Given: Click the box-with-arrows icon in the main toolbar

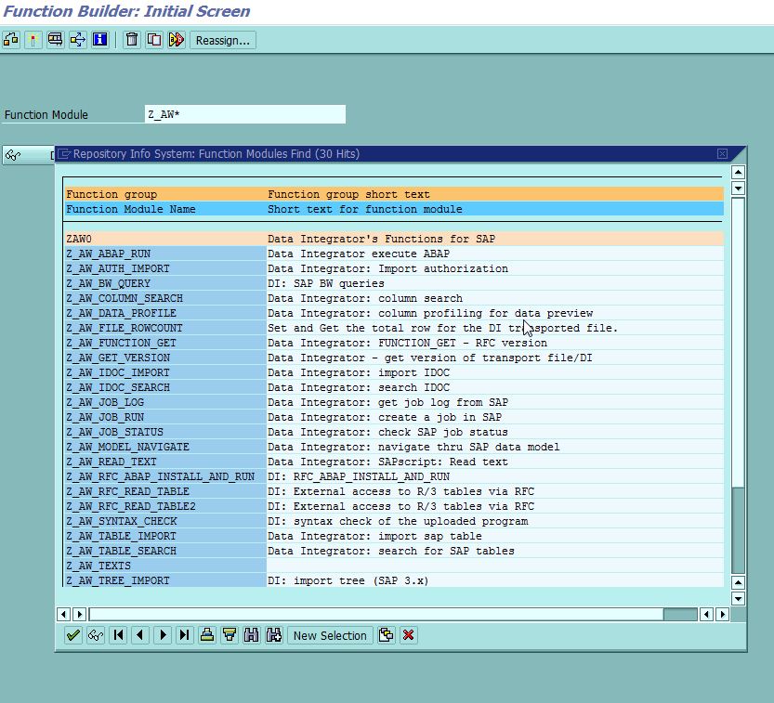Looking at the screenshot, I should [x=77, y=39].
